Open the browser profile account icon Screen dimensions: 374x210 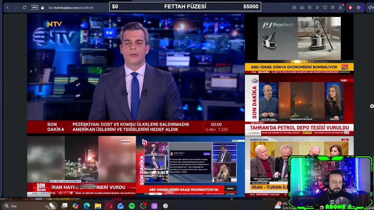(x=340, y=8)
